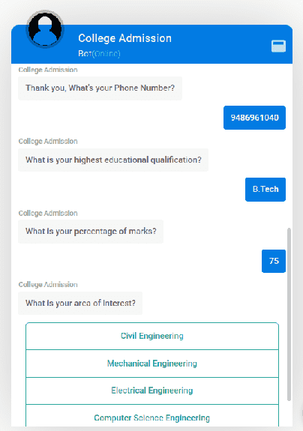Pick Electrical Engineering option
This screenshot has height=431, width=303.
click(152, 391)
